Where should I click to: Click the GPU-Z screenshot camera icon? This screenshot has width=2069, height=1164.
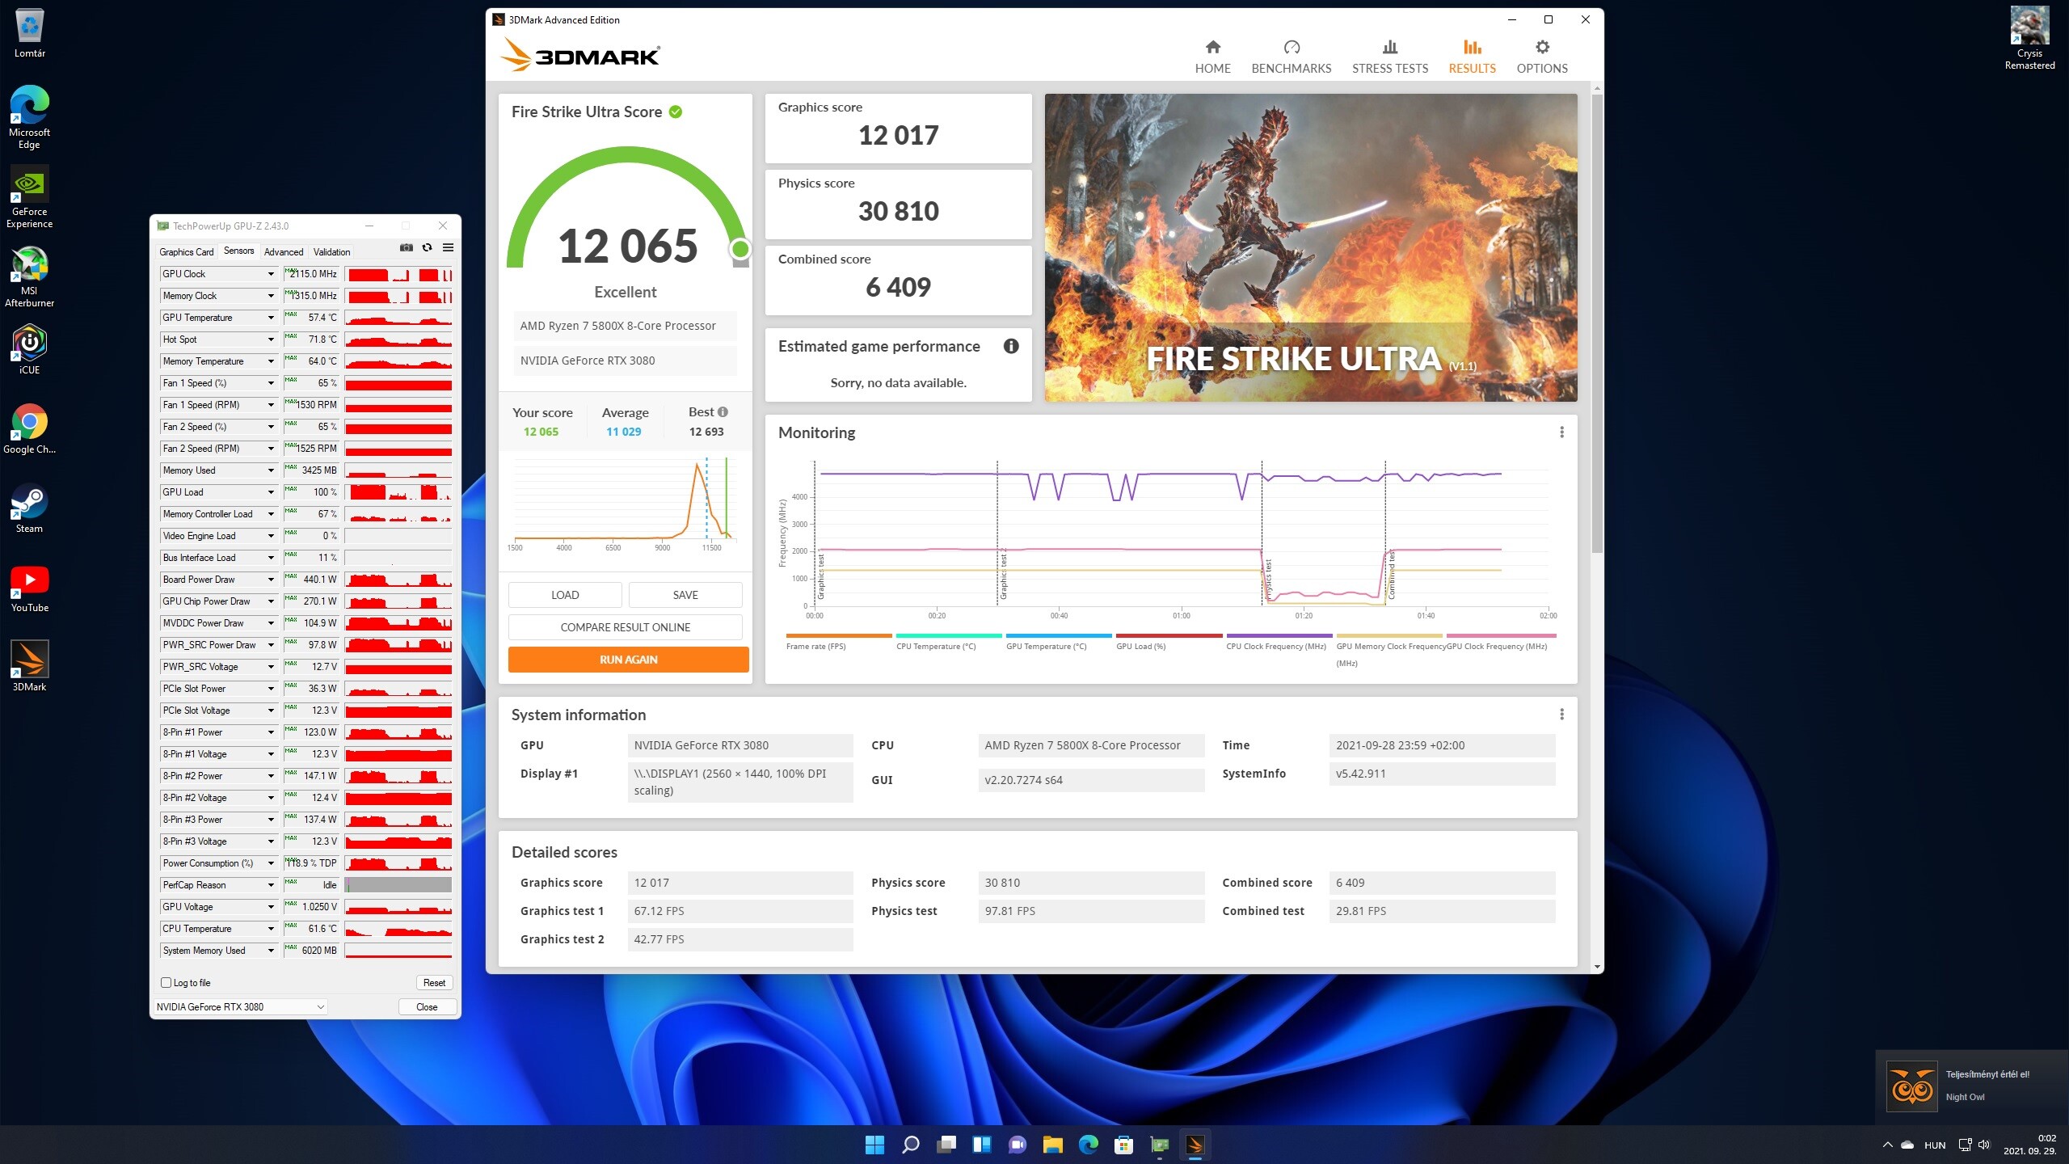pos(407,248)
